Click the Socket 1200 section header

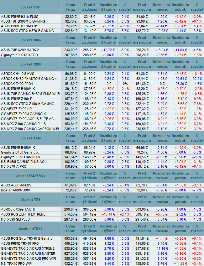[x=30, y=64]
